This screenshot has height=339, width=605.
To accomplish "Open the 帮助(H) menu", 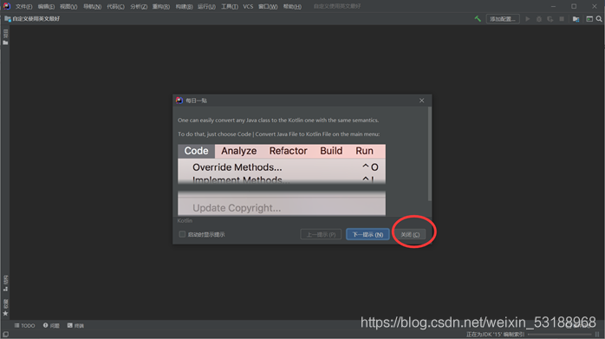I will [292, 7].
